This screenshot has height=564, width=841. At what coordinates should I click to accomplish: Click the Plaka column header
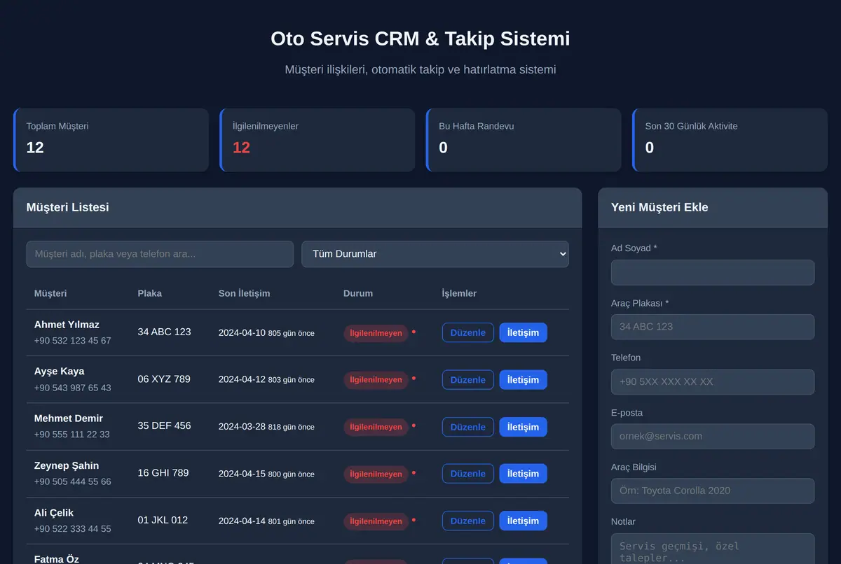150,294
